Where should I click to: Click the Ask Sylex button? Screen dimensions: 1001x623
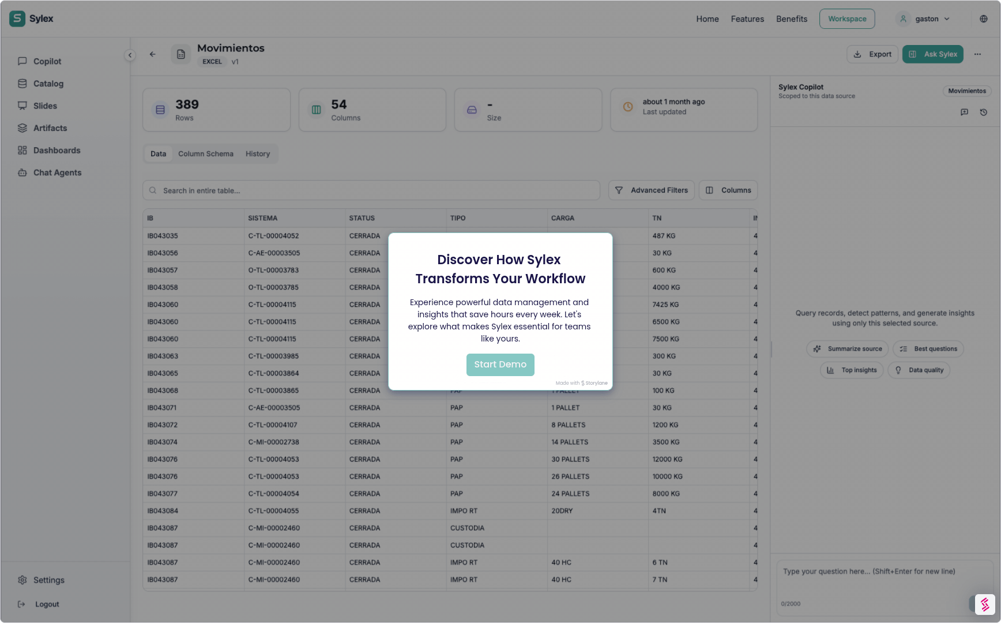(932, 54)
